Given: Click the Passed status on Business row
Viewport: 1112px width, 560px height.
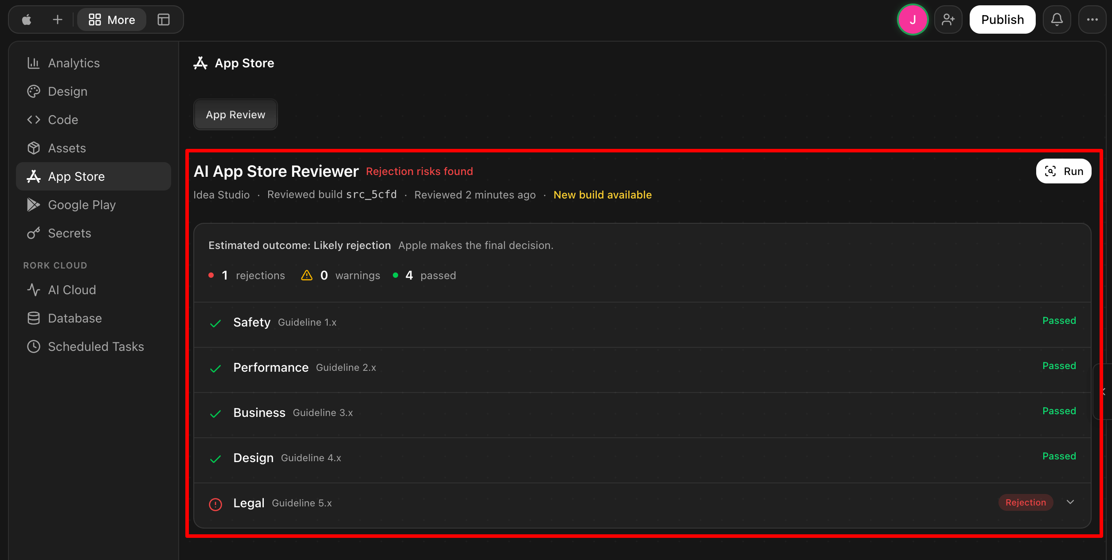Looking at the screenshot, I should (1059, 411).
